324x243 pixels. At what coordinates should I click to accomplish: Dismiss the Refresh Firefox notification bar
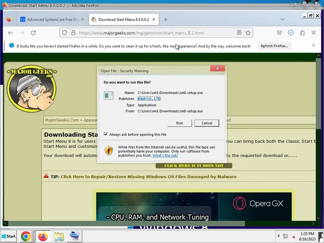click(314, 46)
